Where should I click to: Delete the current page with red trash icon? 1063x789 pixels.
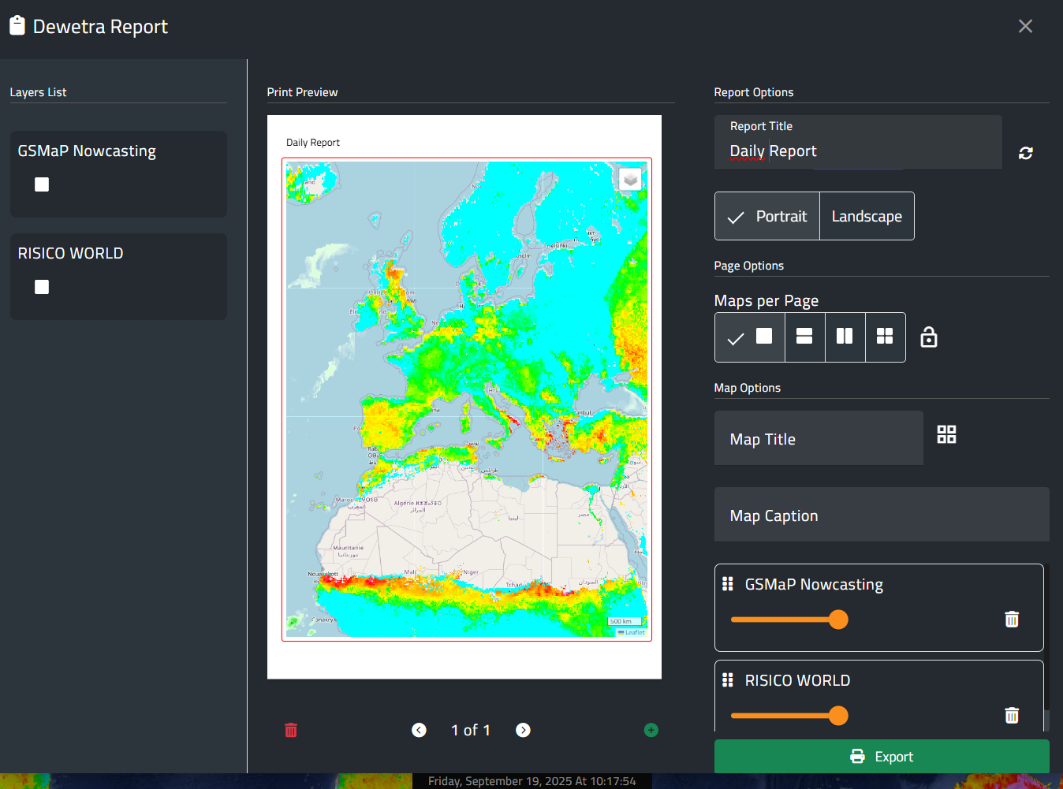[291, 730]
